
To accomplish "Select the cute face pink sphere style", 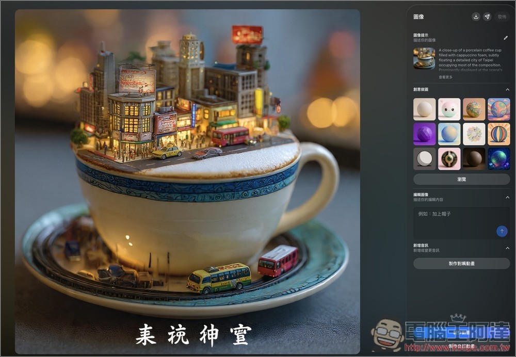I will click(449, 109).
